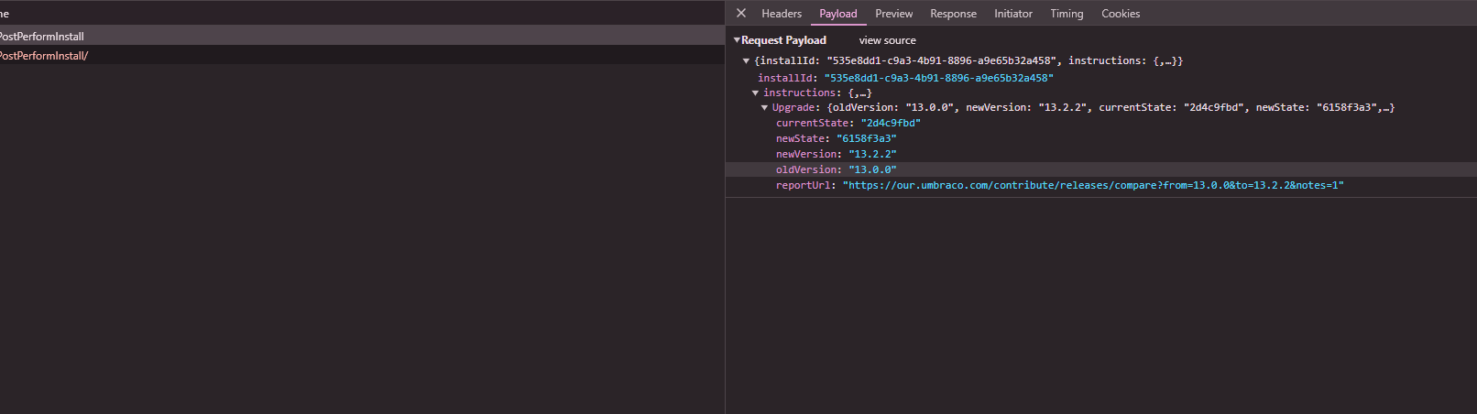Select the first PostPerformInstall request row
The image size is (1477, 414).
point(362,36)
